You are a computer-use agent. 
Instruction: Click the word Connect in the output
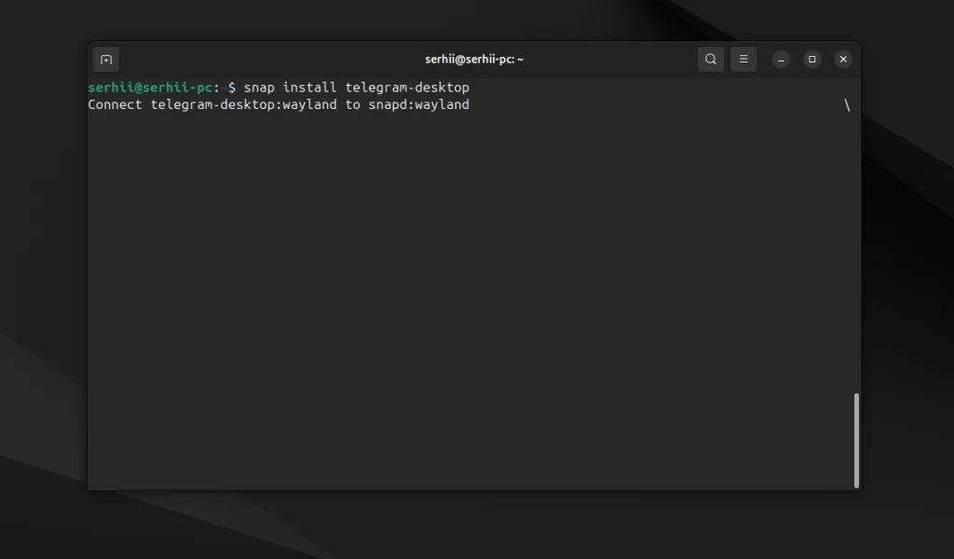click(115, 105)
